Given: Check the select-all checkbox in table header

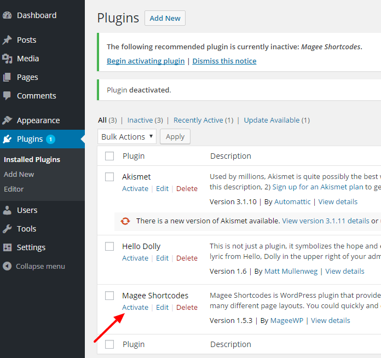Looking at the screenshot, I should (x=109, y=156).
